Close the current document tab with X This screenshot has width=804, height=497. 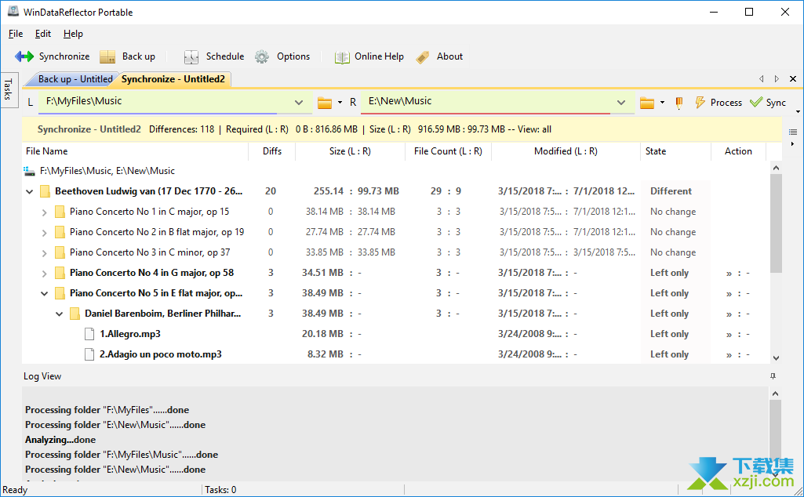click(x=793, y=78)
